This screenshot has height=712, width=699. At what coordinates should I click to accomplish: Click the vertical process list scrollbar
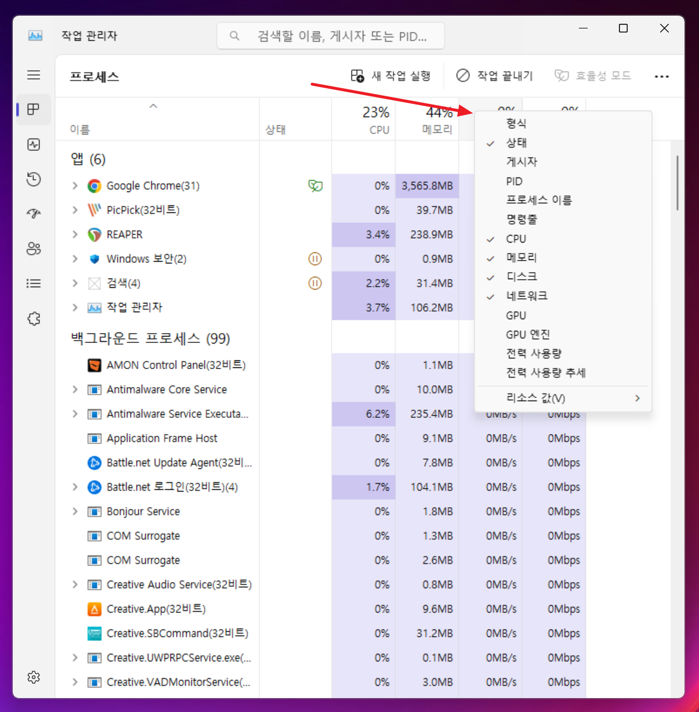click(677, 182)
